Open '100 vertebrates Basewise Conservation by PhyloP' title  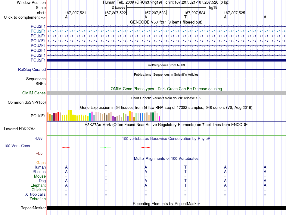click(x=166, y=138)
